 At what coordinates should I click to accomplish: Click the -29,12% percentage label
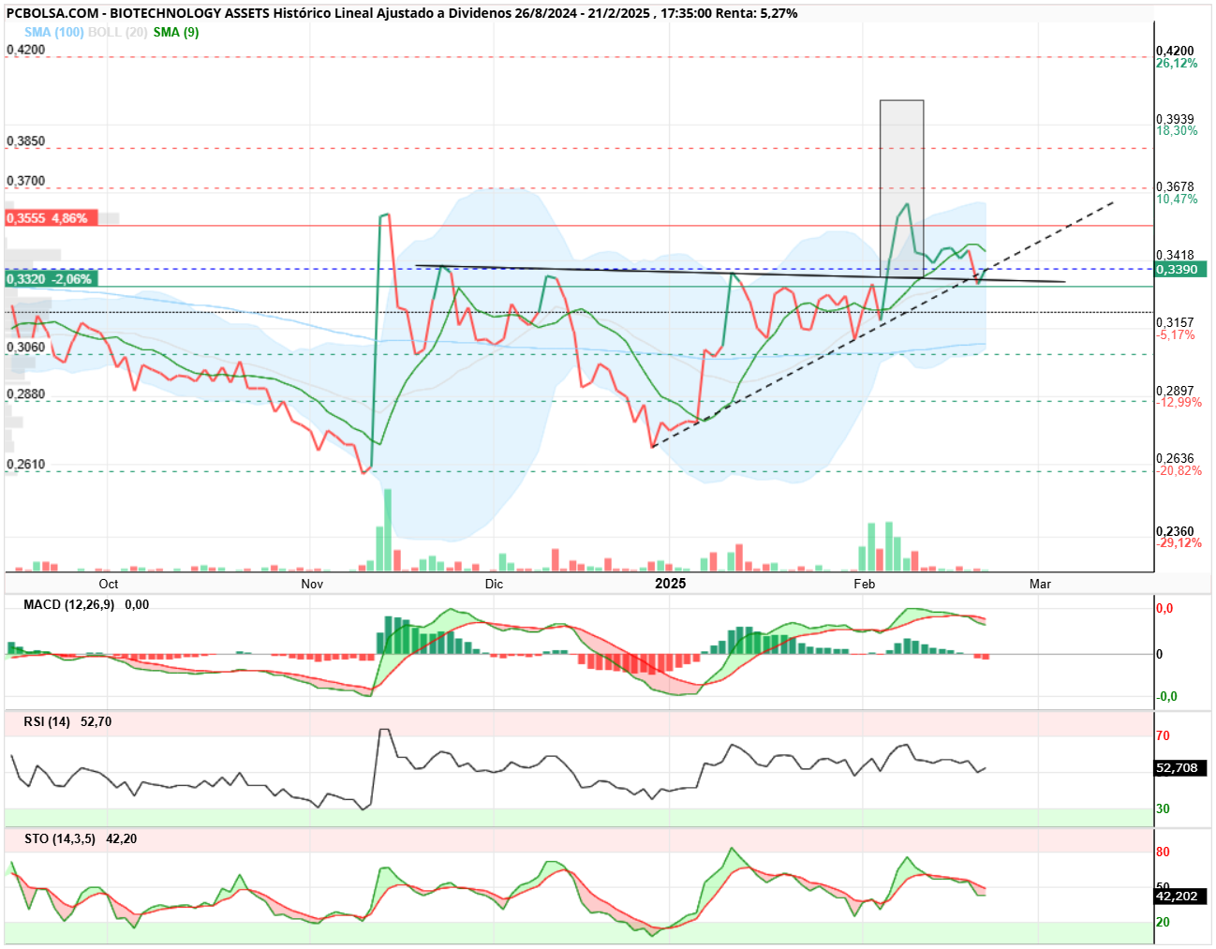tap(1179, 542)
